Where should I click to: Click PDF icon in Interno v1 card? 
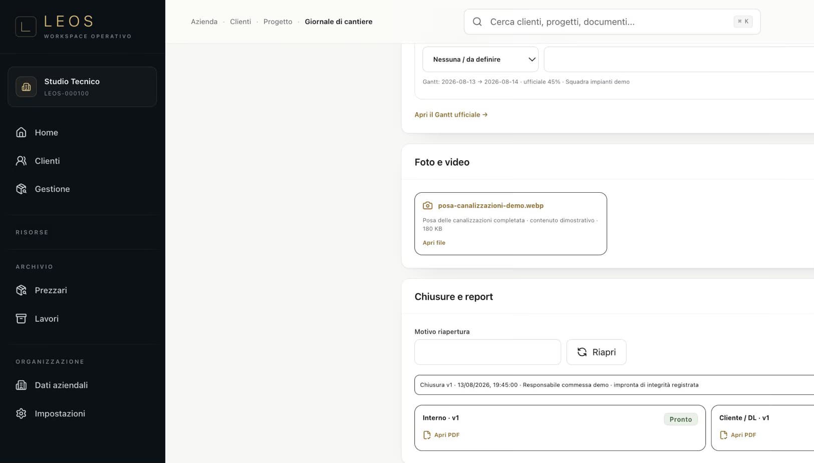pyautogui.click(x=427, y=435)
